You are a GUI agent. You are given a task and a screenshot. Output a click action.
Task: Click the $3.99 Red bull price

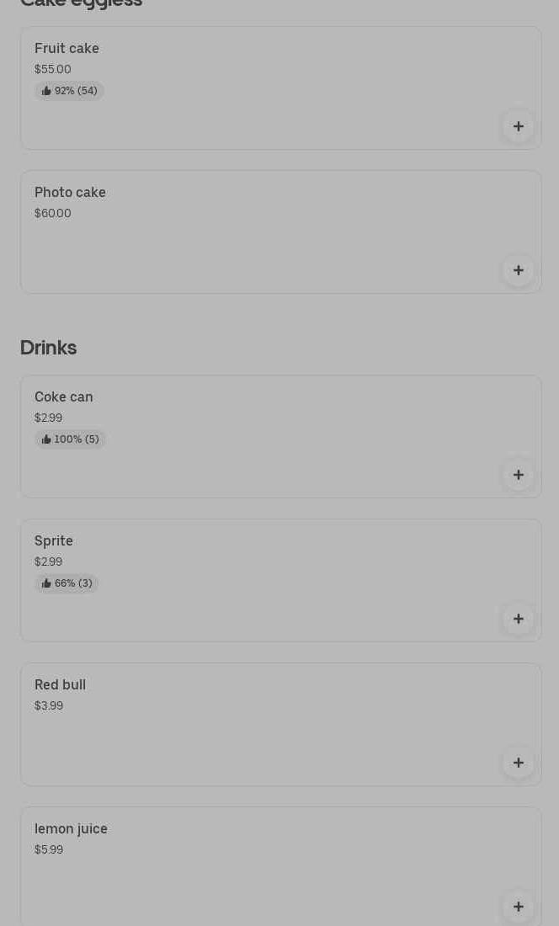[x=48, y=706]
